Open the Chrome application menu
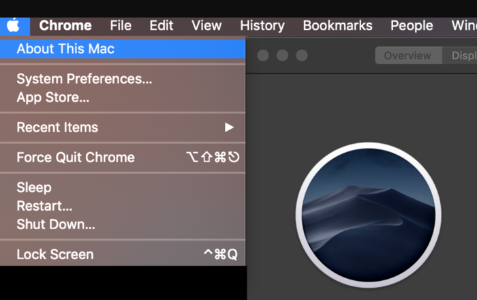477x300 pixels. (65, 25)
